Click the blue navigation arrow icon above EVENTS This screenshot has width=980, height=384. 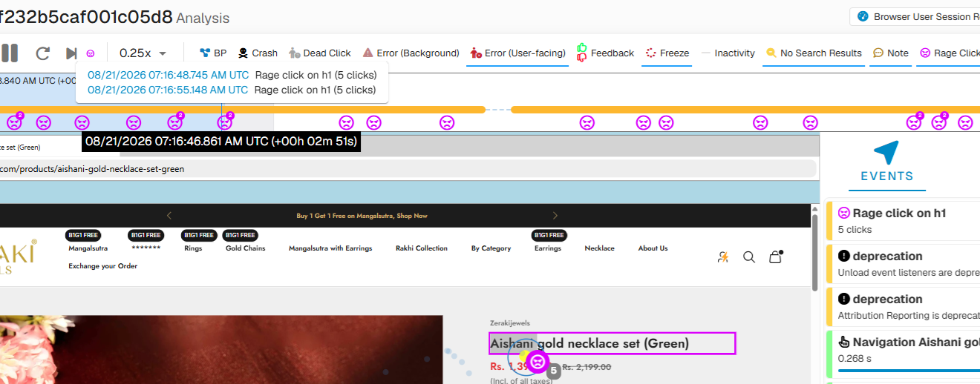(886, 152)
